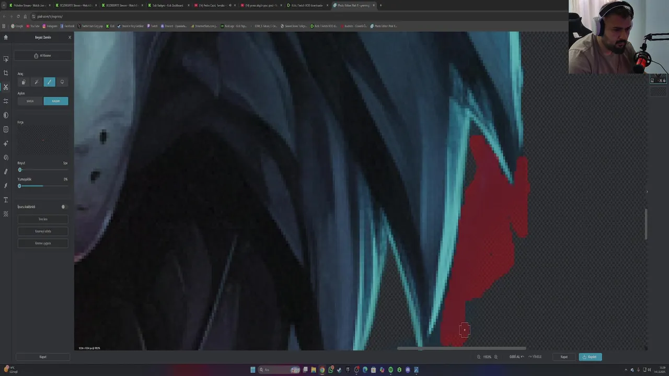Set mode to KALDIR
669x376 pixels.
point(56,101)
